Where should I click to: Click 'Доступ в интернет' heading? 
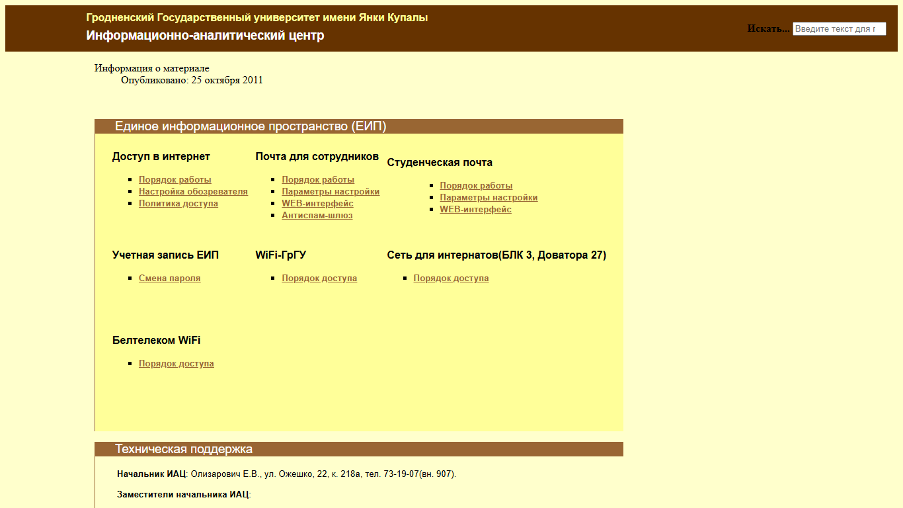tap(161, 157)
